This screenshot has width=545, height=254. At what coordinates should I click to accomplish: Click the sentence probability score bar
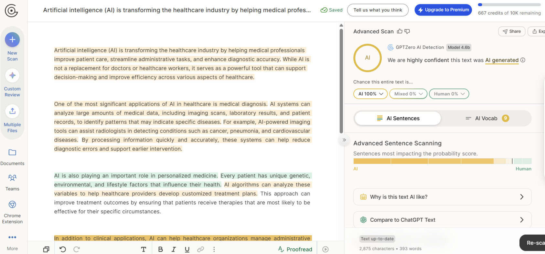pos(442,161)
